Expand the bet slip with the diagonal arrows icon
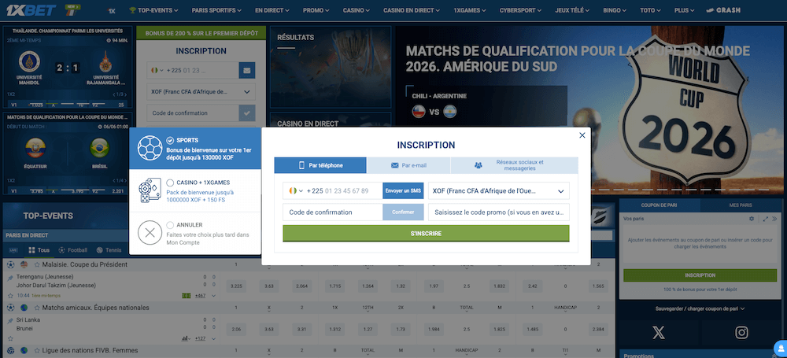Viewport: 787px width, 358px height. pos(766,219)
